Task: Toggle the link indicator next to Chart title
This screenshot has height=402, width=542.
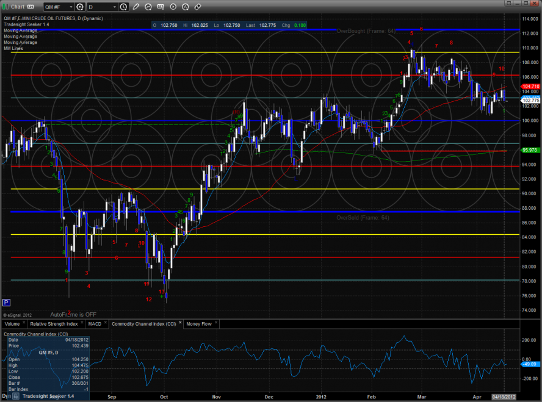Action: click(31, 7)
